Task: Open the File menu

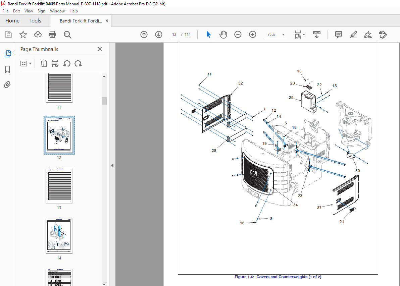Action: pos(5,11)
